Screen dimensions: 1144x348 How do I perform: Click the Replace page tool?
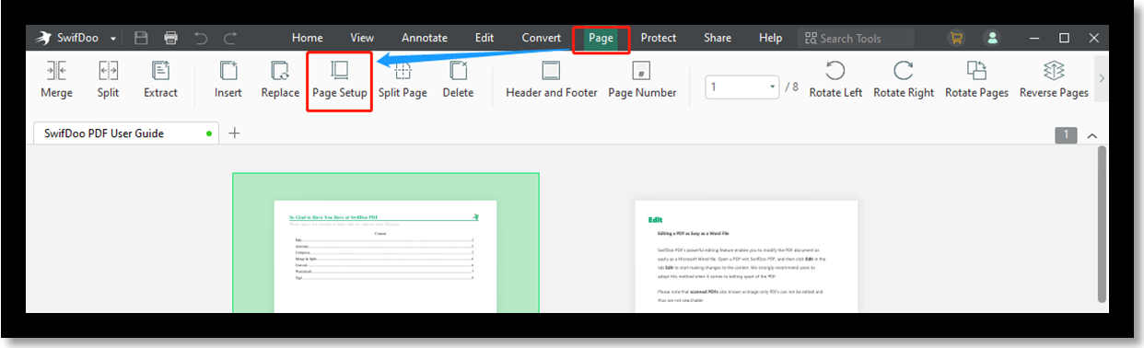point(280,79)
